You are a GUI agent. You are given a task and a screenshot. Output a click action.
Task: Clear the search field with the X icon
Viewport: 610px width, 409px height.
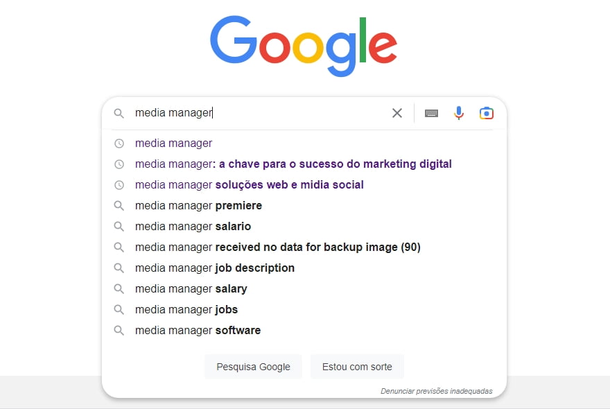[397, 112]
